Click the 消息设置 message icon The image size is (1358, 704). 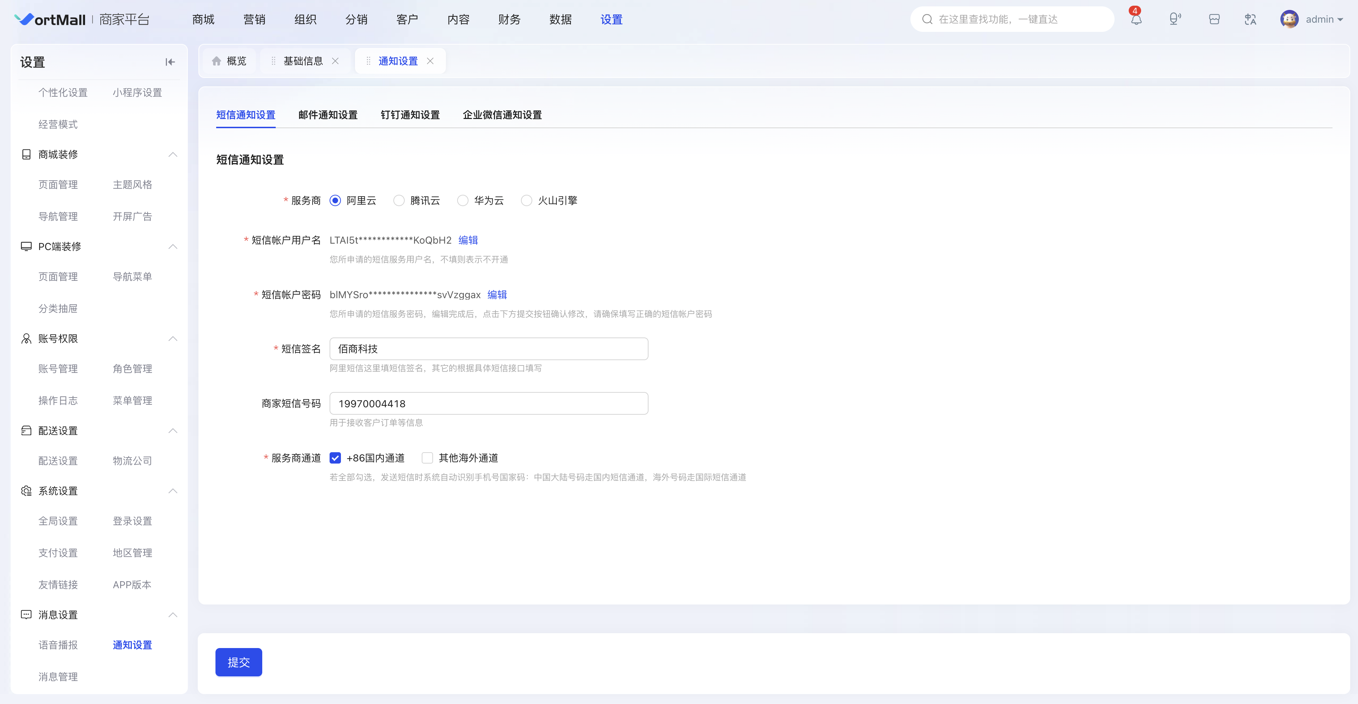coord(26,614)
